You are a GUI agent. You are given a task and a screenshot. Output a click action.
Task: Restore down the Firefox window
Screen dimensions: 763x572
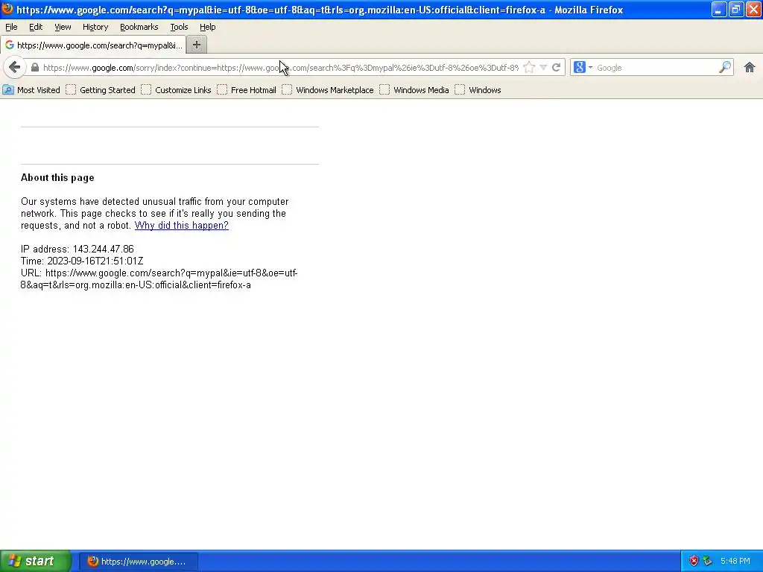tap(736, 9)
